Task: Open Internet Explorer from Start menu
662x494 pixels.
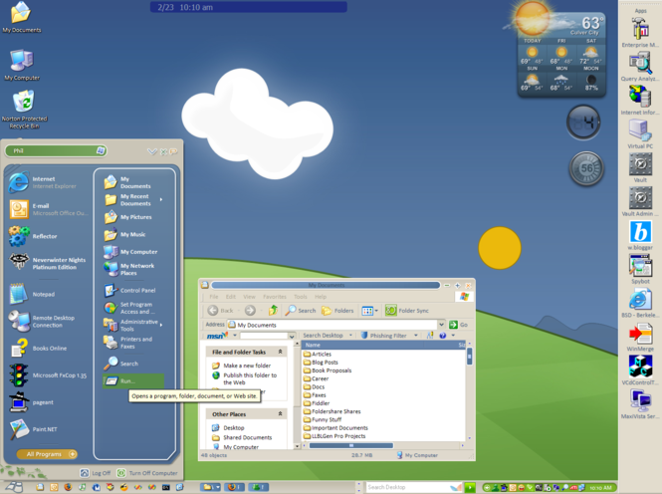Action: pos(42,182)
